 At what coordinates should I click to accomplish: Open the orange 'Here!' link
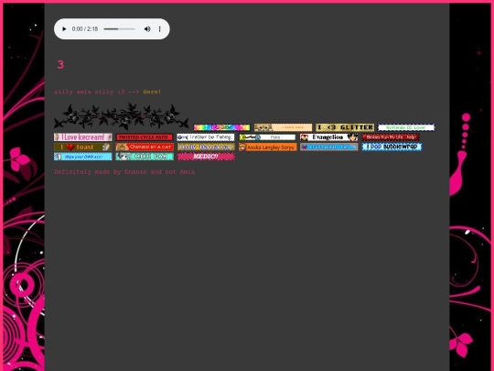point(152,92)
